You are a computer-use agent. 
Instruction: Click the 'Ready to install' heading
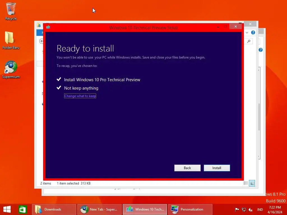pos(85,48)
